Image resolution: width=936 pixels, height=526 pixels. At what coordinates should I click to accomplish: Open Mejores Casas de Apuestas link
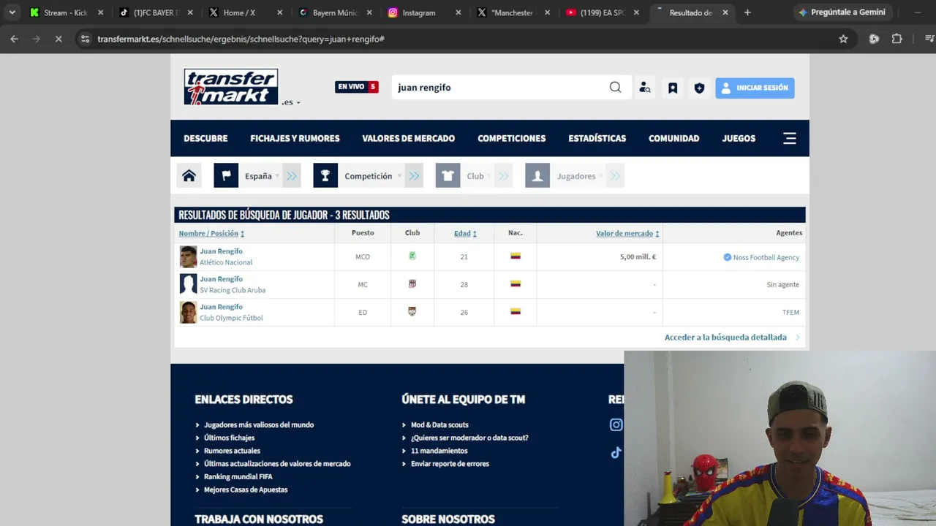(246, 489)
